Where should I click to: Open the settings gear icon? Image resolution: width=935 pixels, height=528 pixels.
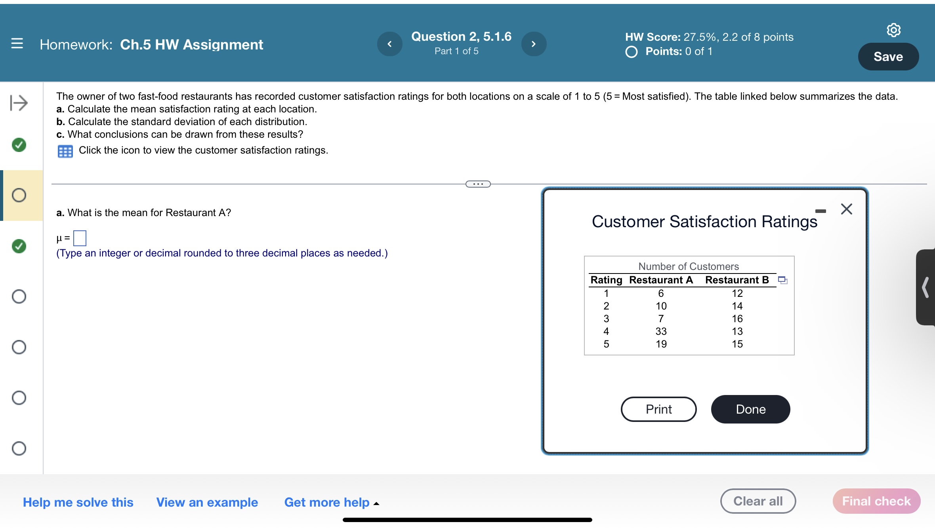pyautogui.click(x=893, y=30)
